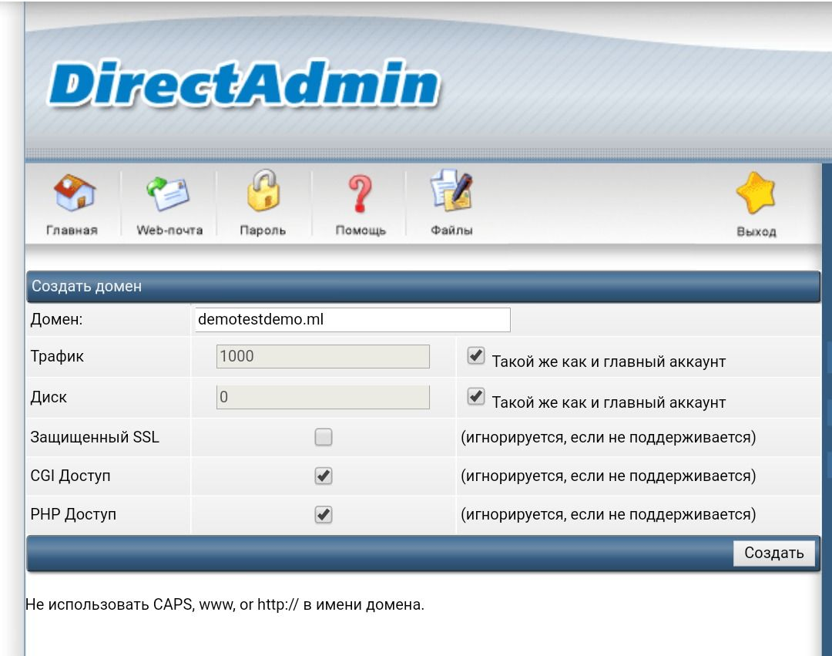The image size is (832, 656).
Task: Uncheck Трафик same as main account
Action: coord(476,355)
